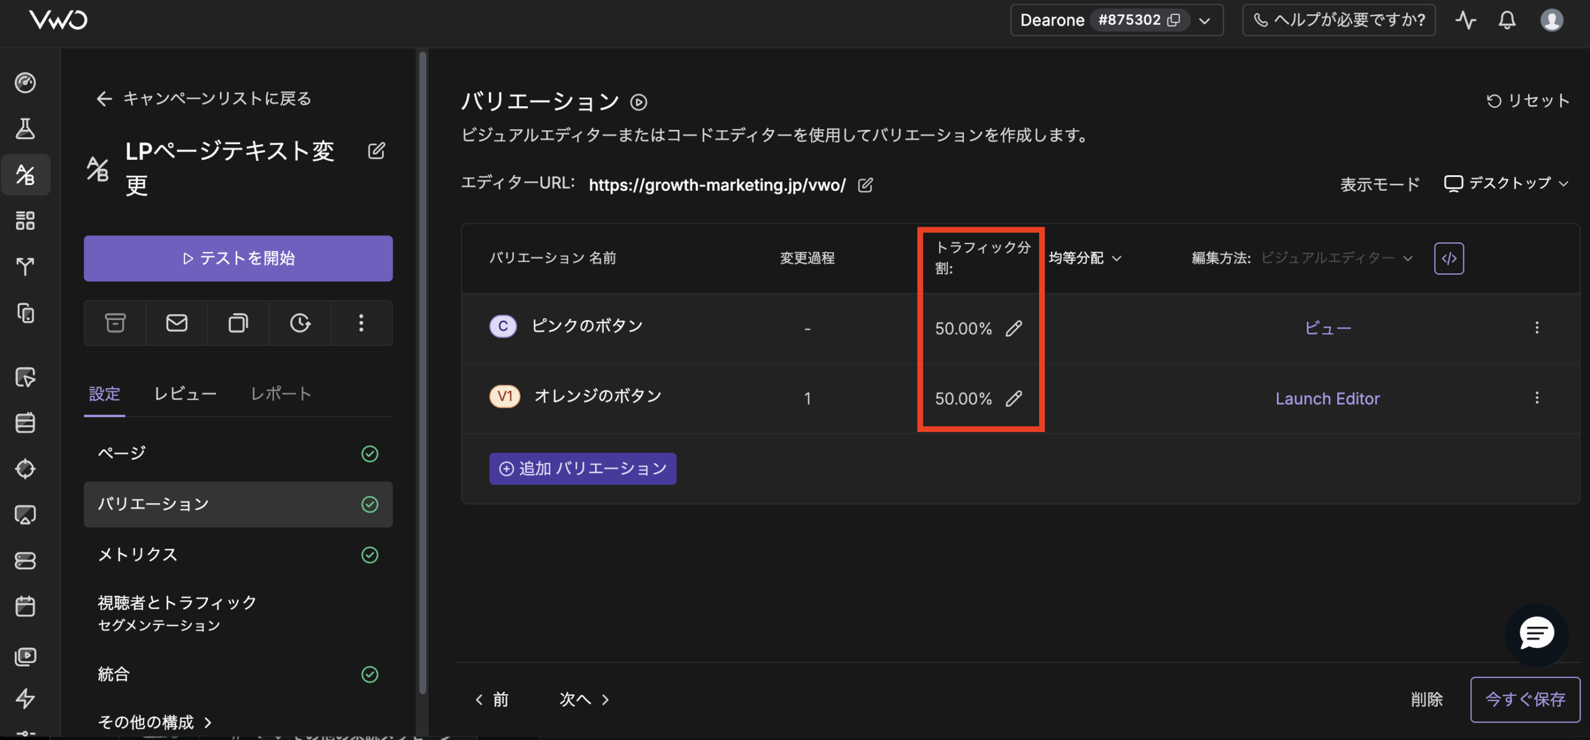This screenshot has width=1590, height=740.
Task: Open the notifications bell
Action: click(1508, 20)
